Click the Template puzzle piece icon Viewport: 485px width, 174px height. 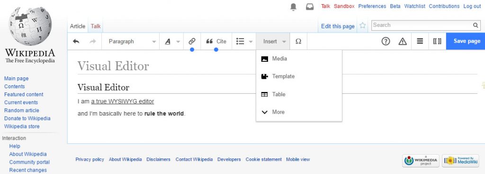pos(264,76)
